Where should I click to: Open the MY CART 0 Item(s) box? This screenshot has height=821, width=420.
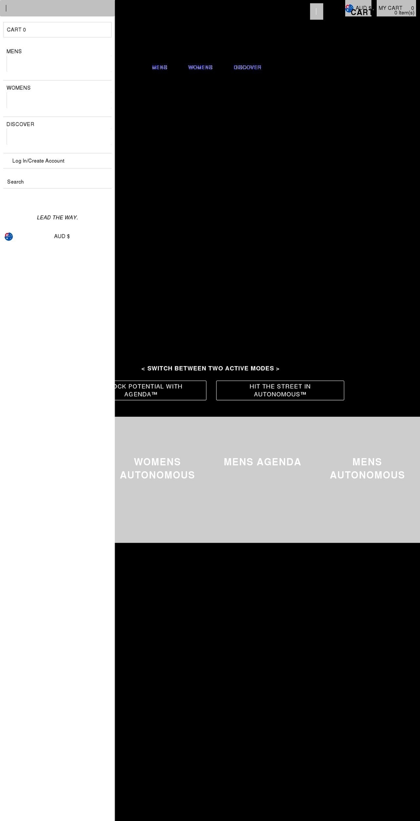point(396,8)
